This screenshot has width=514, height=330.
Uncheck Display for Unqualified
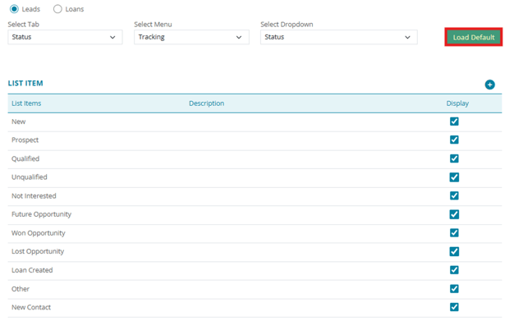[454, 177]
